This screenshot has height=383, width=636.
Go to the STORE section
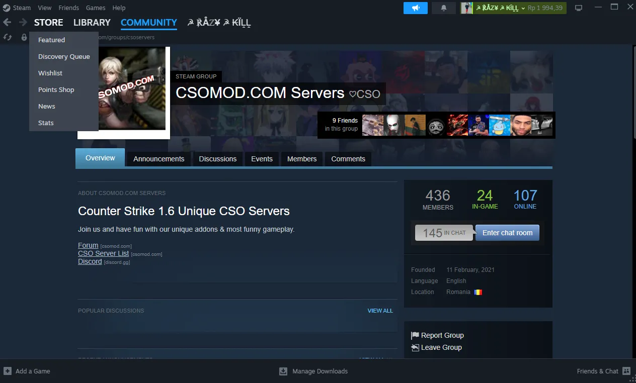tap(48, 22)
